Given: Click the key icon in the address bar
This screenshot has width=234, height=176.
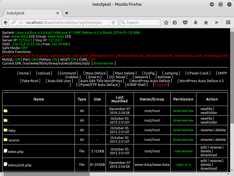Looking at the screenshot, I should tap(13, 23).
